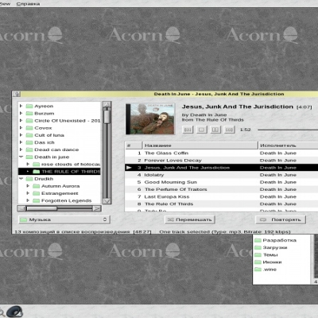Click the up arrow of the tree scrollbar
This screenshot has height=318, width=318.
click(x=107, y=104)
